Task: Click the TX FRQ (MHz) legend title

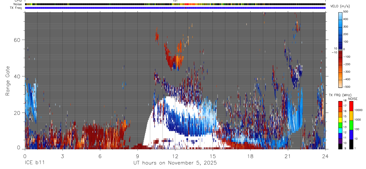Action: 340,95
